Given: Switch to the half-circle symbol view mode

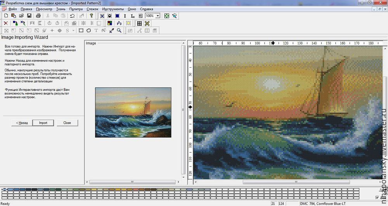Looking at the screenshot, I should 110,16.
